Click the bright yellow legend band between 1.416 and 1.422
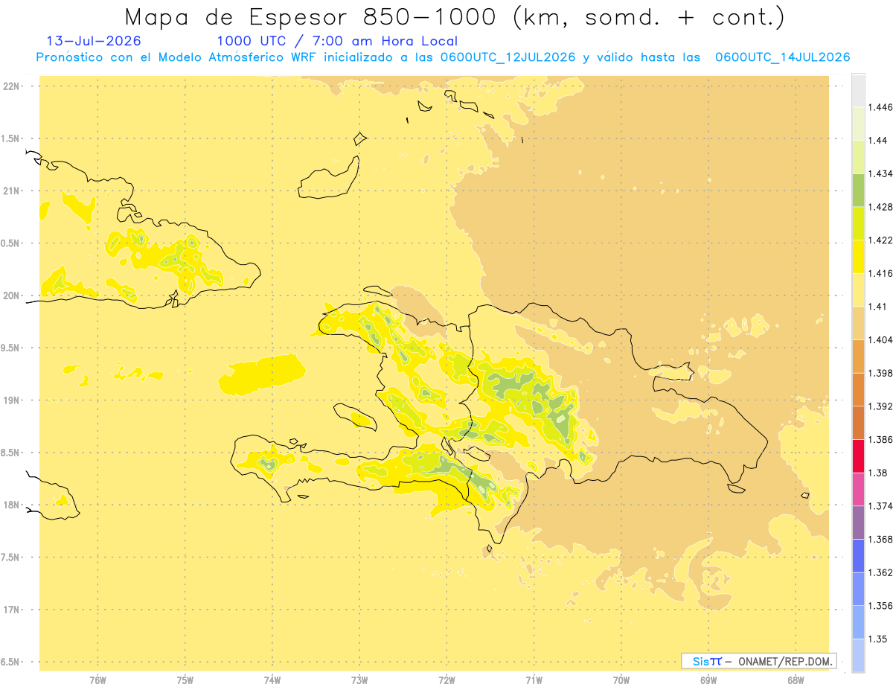This screenshot has width=893, height=690. click(858, 257)
